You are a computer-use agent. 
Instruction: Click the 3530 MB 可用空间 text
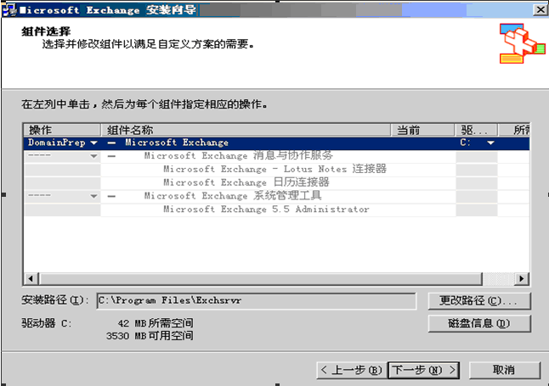[150, 336]
